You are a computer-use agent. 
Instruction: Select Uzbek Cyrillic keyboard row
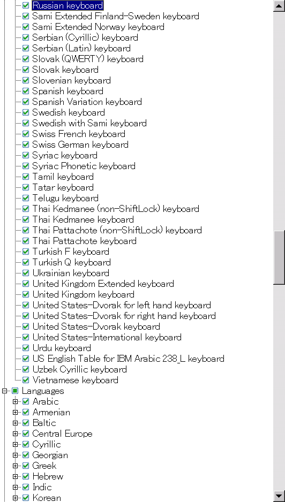[80, 369]
